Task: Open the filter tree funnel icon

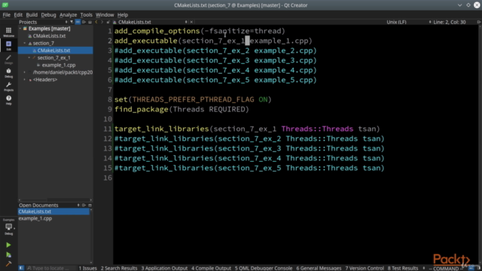Action: click(x=72, y=22)
